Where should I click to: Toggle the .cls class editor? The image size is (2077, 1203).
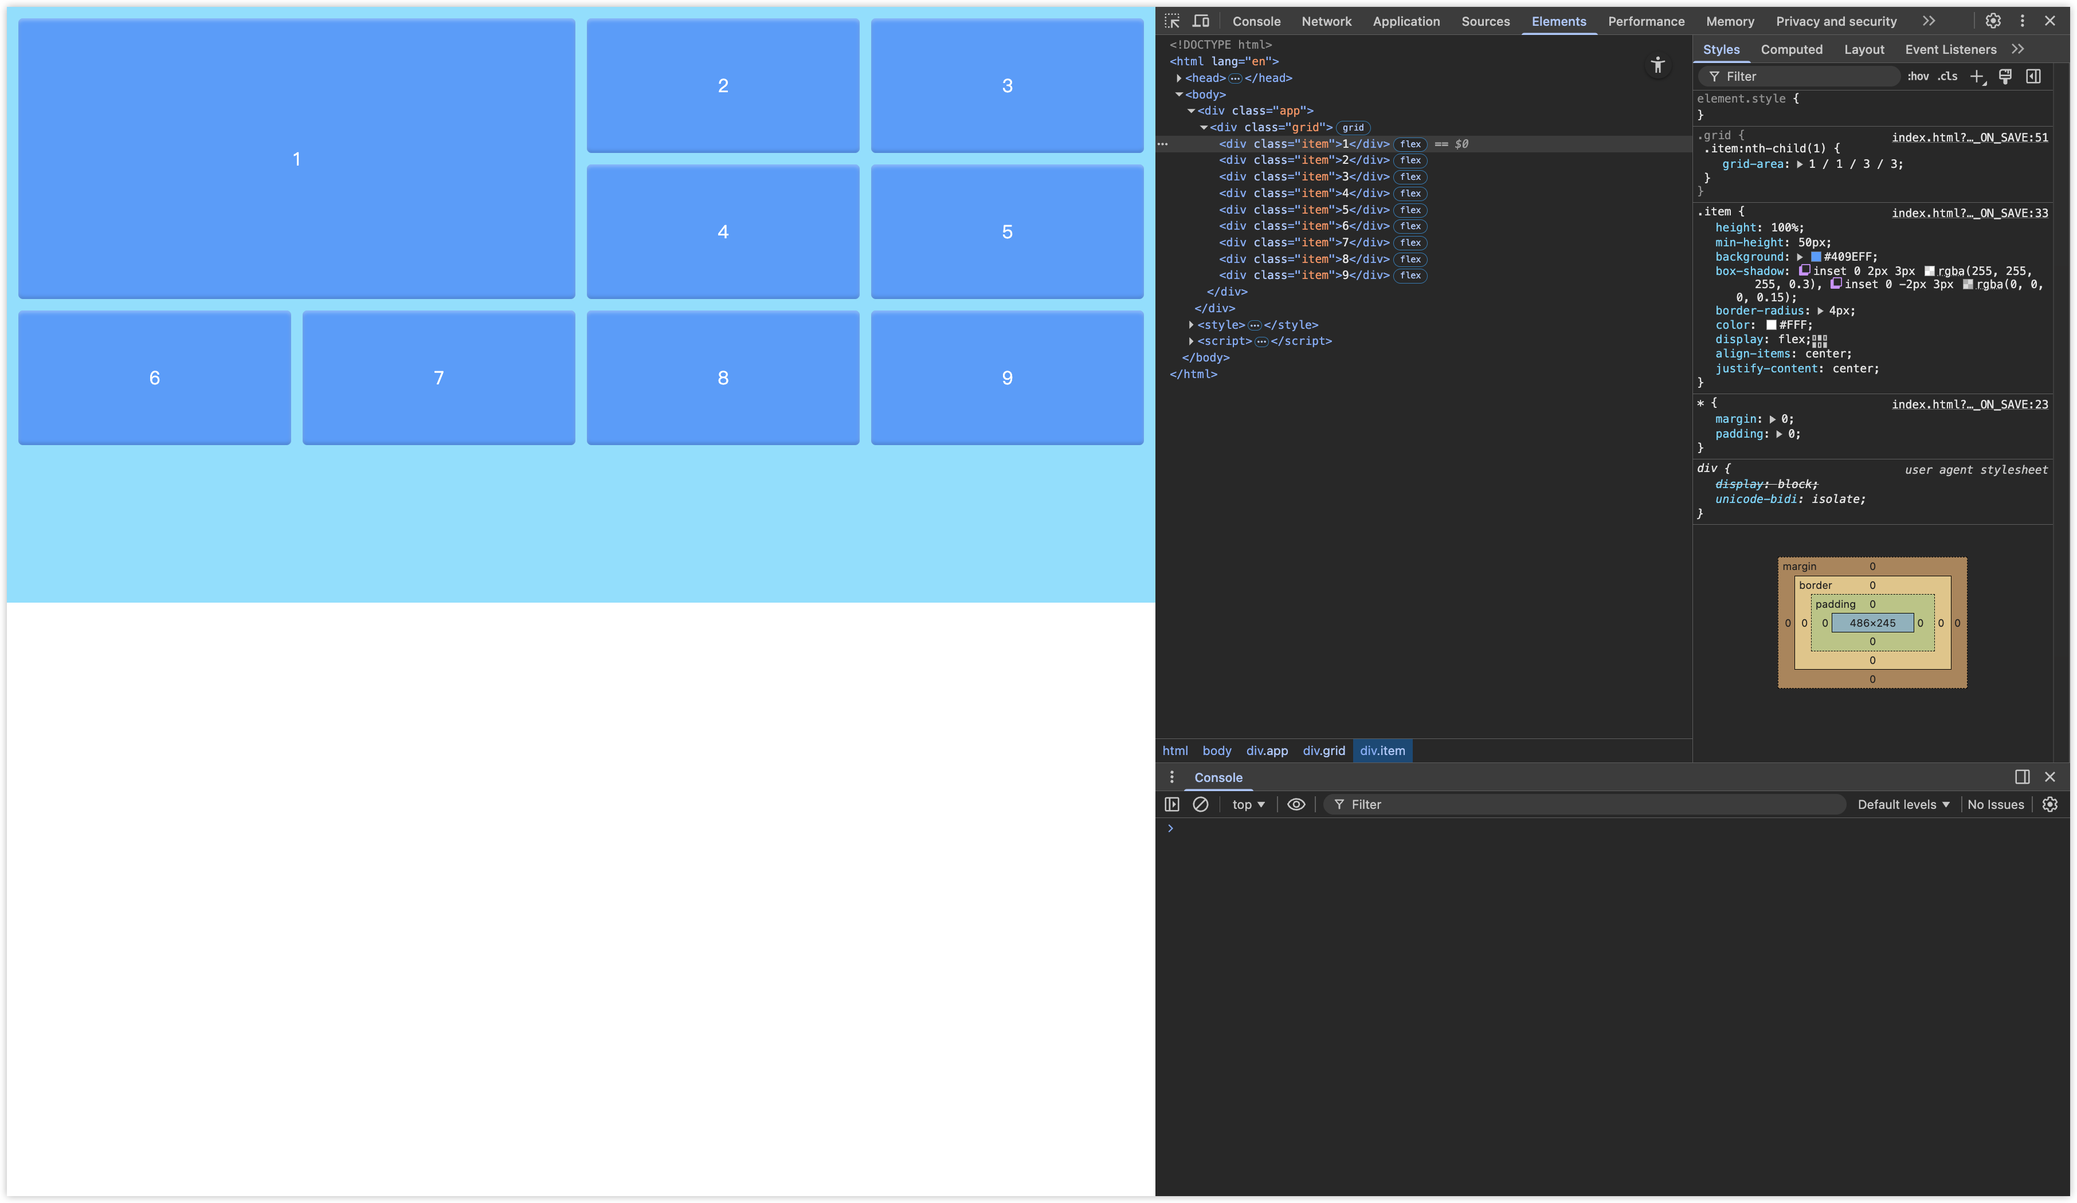pos(1947,77)
